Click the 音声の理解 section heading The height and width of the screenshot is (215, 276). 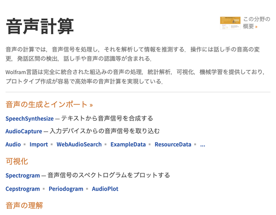24,205
